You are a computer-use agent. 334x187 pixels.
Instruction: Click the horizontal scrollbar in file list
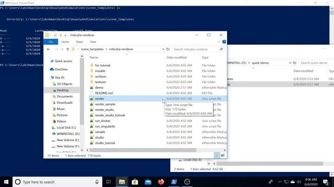click(143, 150)
